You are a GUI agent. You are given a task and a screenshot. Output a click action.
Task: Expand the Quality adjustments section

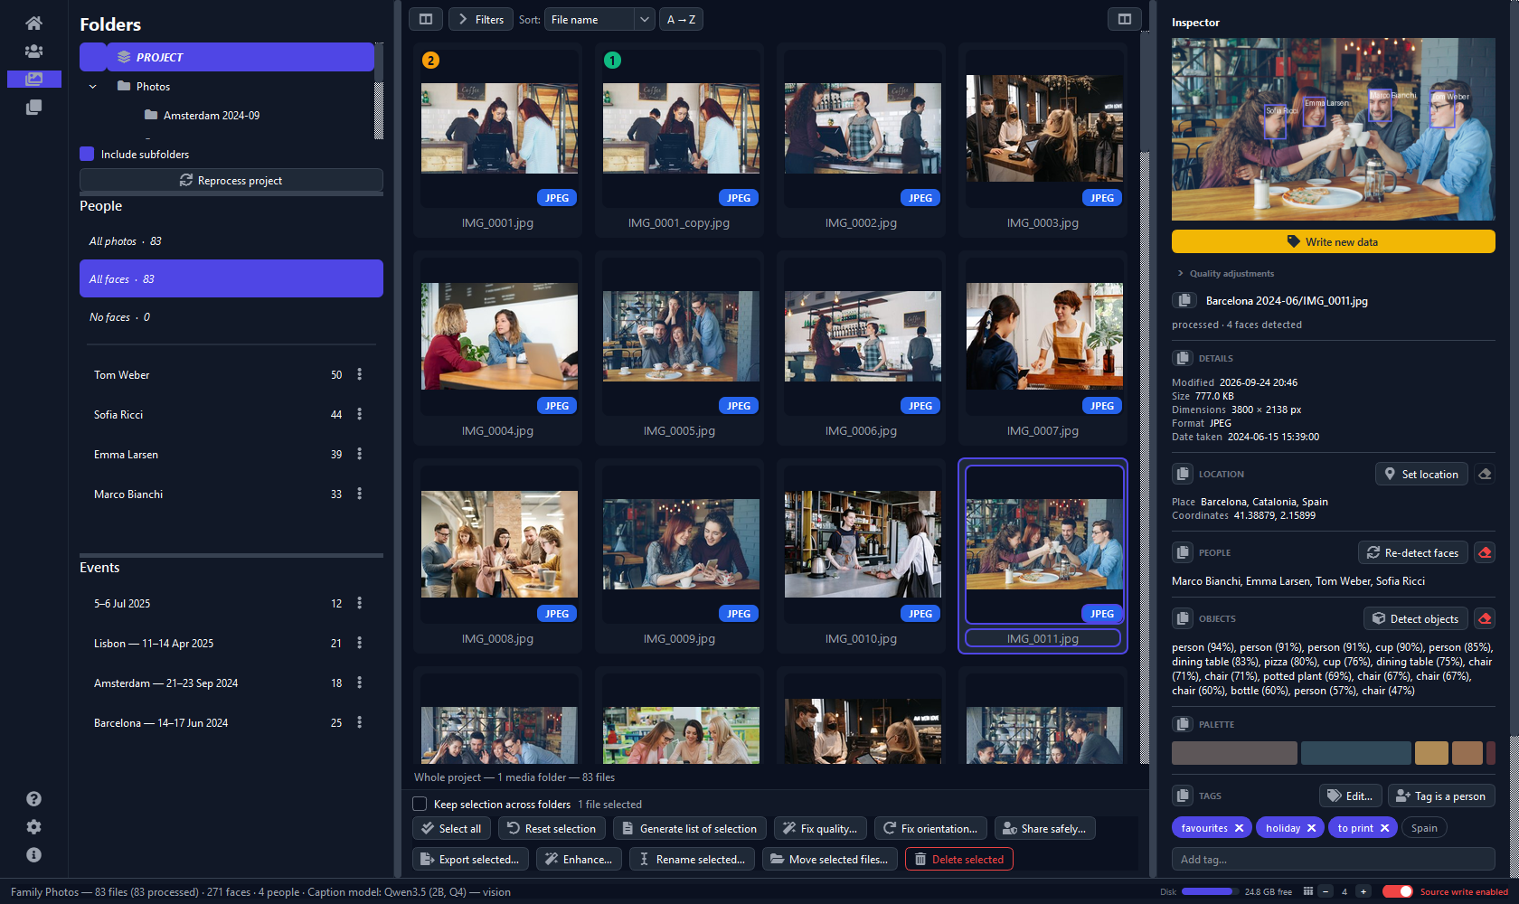[x=1225, y=273]
